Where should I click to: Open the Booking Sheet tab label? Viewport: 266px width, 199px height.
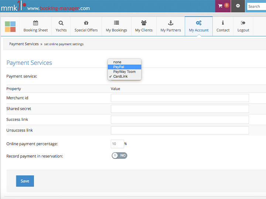[x=35, y=30]
